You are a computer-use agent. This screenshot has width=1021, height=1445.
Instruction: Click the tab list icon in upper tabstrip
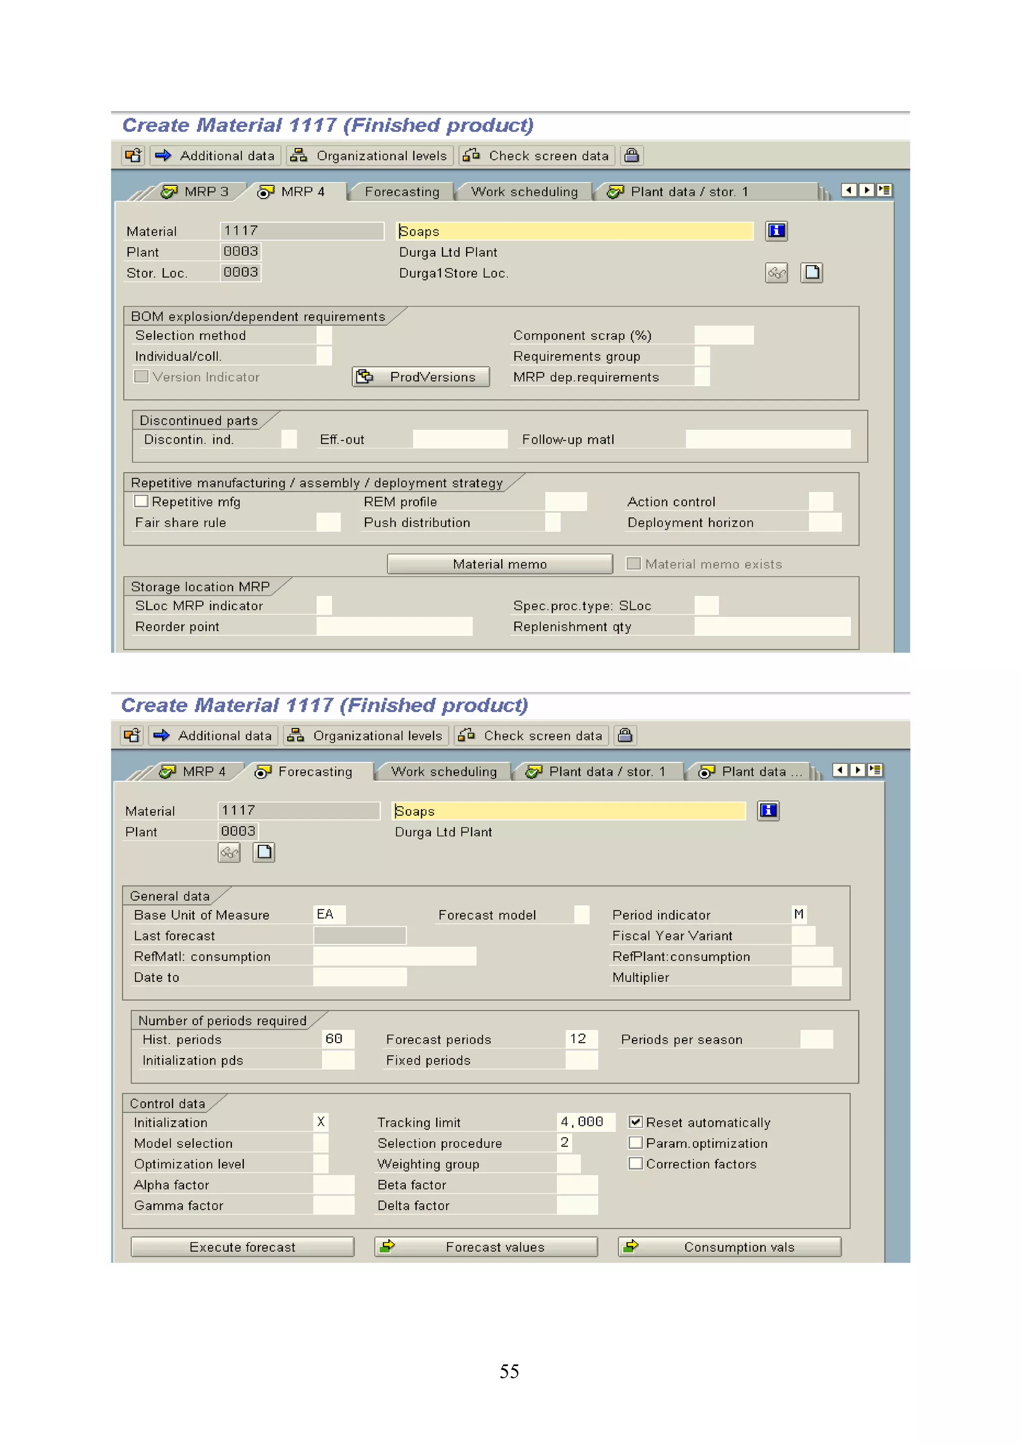pyautogui.click(x=884, y=190)
